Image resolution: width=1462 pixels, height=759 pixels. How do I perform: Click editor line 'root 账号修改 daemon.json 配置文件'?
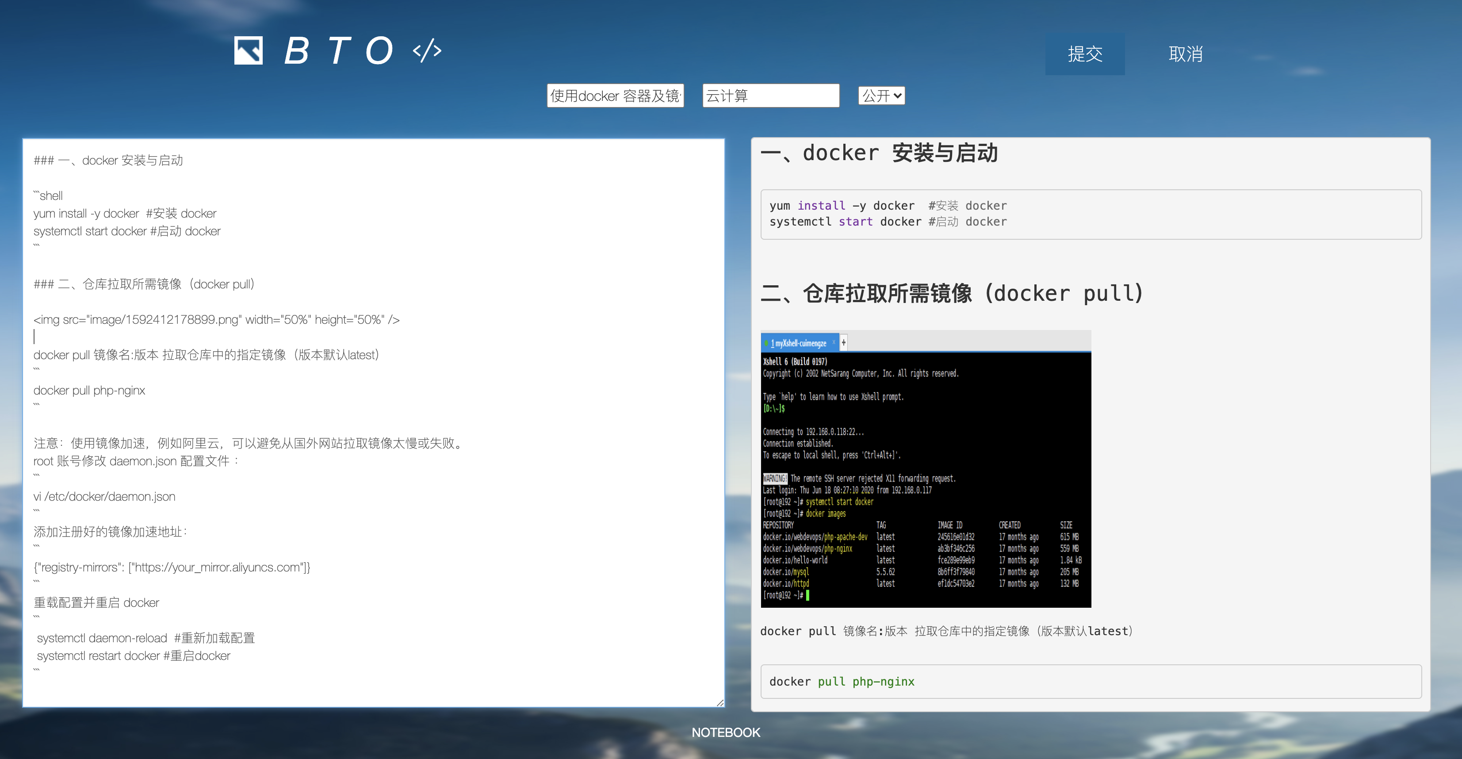136,461
